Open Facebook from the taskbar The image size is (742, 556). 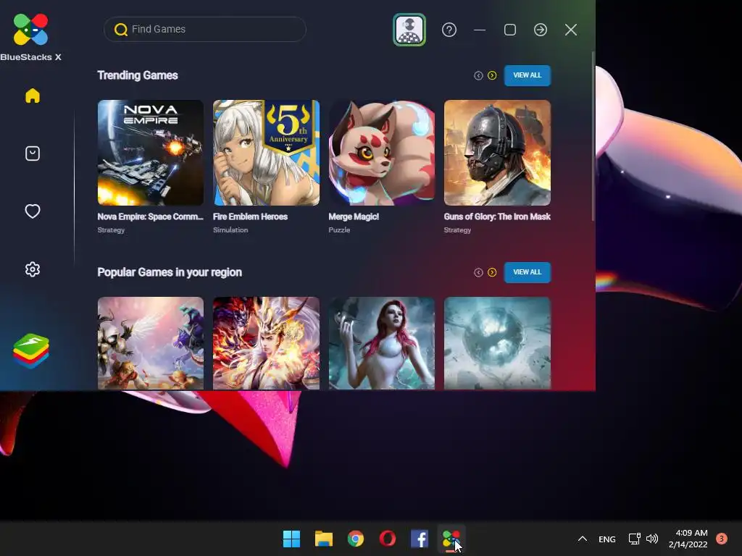(420, 539)
